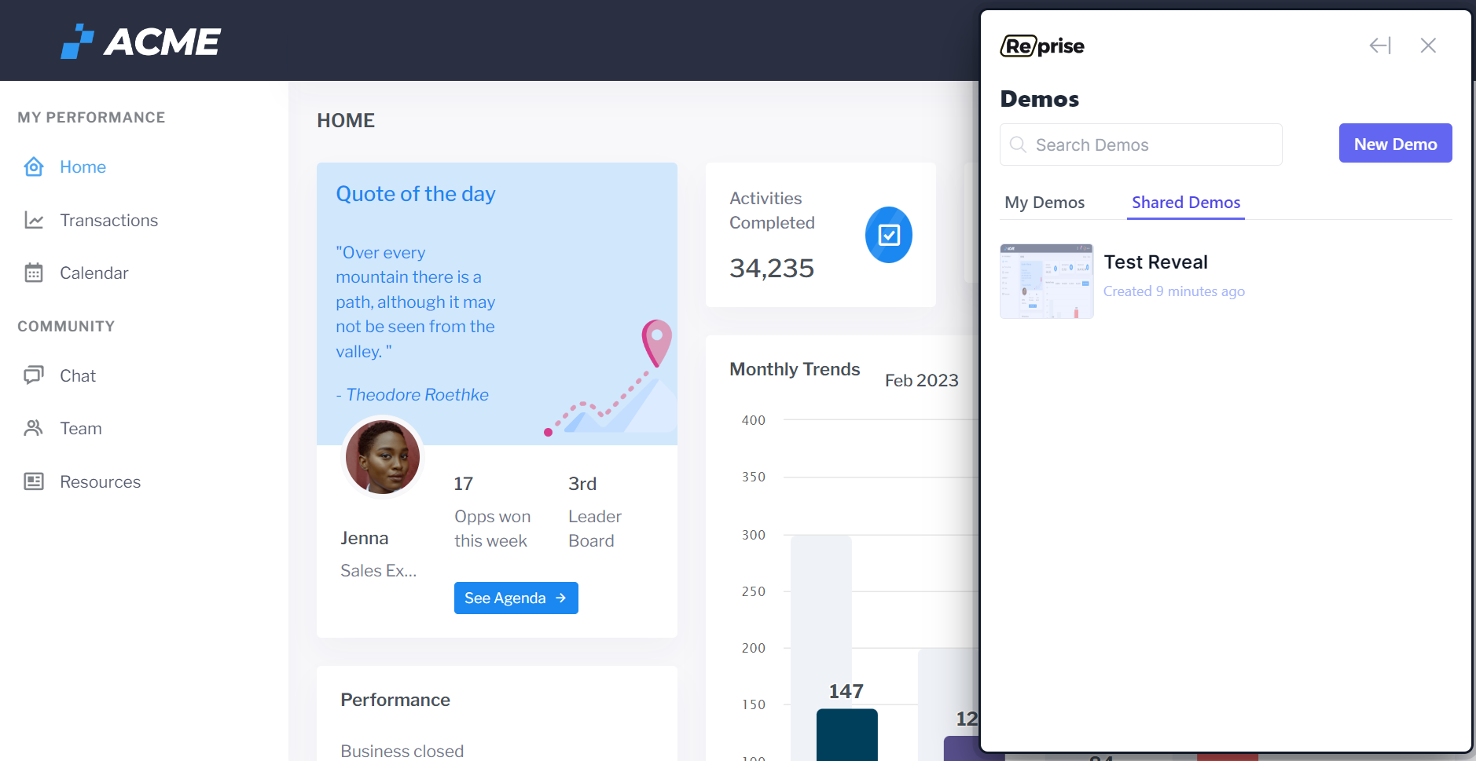Screen dimensions: 1476x761
Task: Click the Monthly Trends heading
Action: coord(795,369)
